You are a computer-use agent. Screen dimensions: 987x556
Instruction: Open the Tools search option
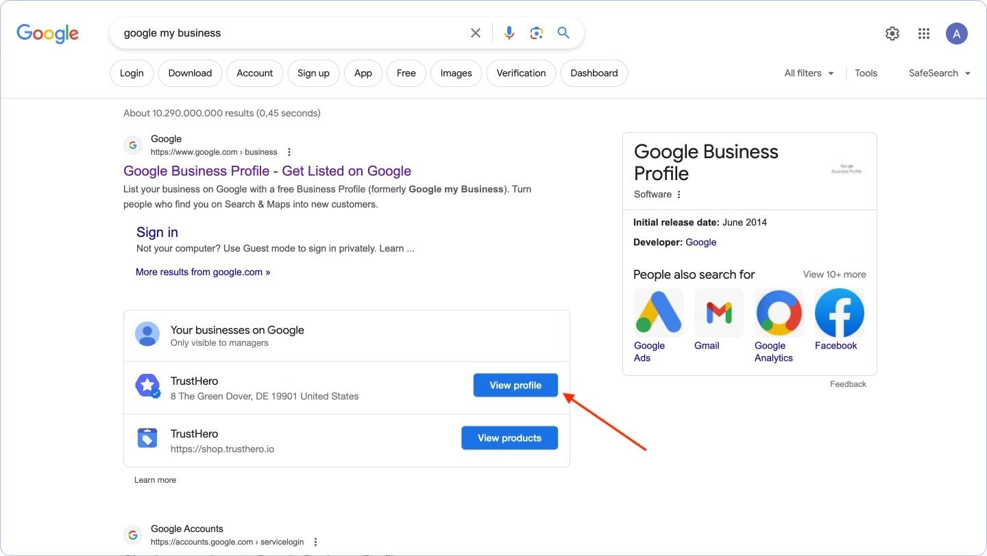tap(866, 73)
